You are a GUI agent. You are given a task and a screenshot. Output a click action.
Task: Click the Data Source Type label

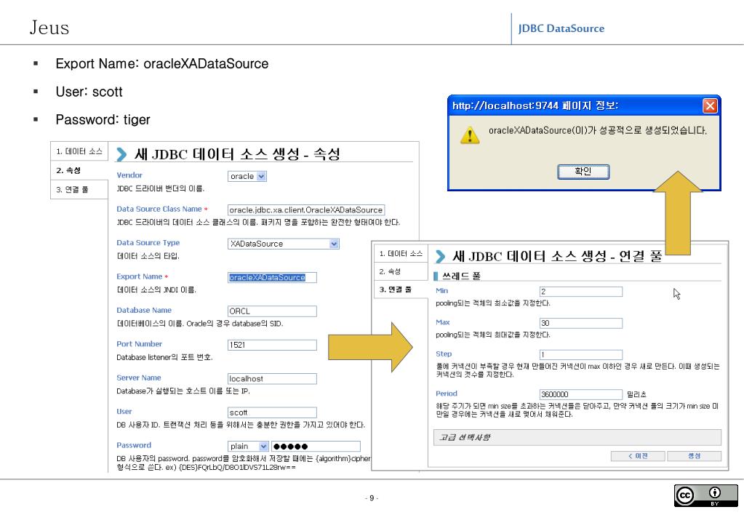coord(148,242)
